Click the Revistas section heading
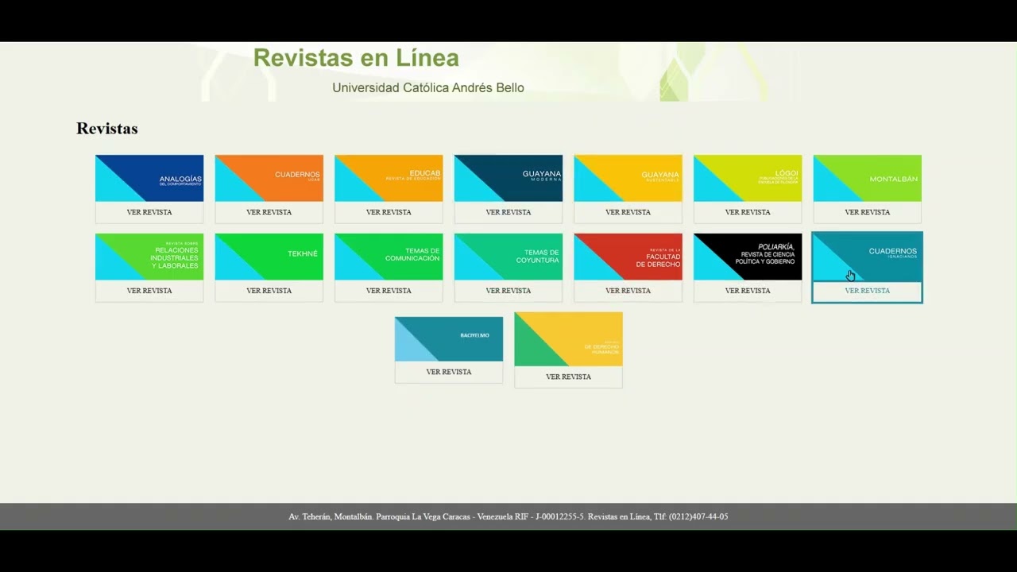Screen dimensions: 1017x572 point(107,129)
